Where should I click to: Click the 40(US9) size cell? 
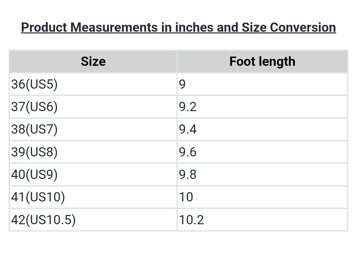click(x=34, y=174)
